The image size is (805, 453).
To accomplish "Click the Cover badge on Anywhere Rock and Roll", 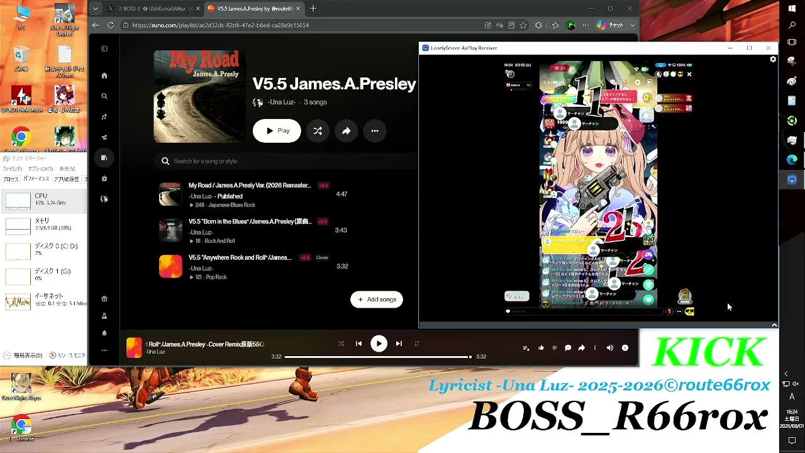I will (322, 257).
